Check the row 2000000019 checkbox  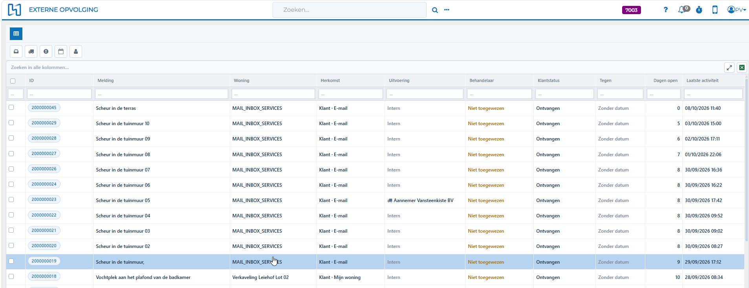tap(11, 261)
